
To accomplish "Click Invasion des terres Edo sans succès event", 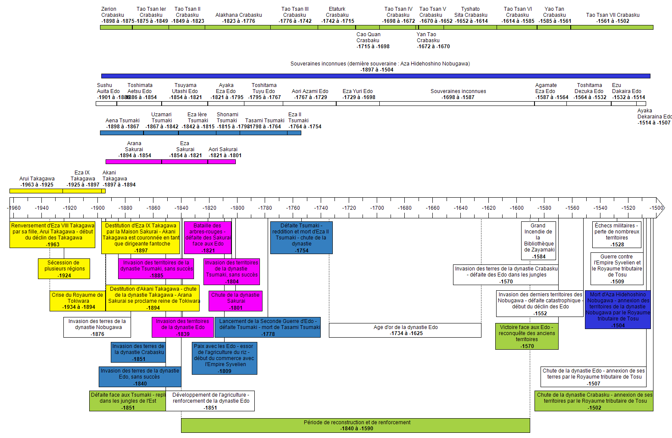I will coord(140,377).
